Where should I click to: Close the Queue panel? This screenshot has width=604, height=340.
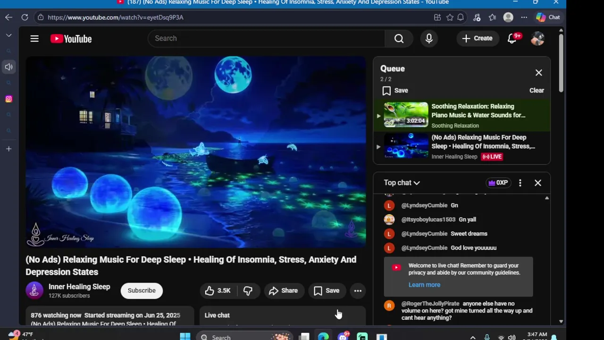(x=538, y=73)
